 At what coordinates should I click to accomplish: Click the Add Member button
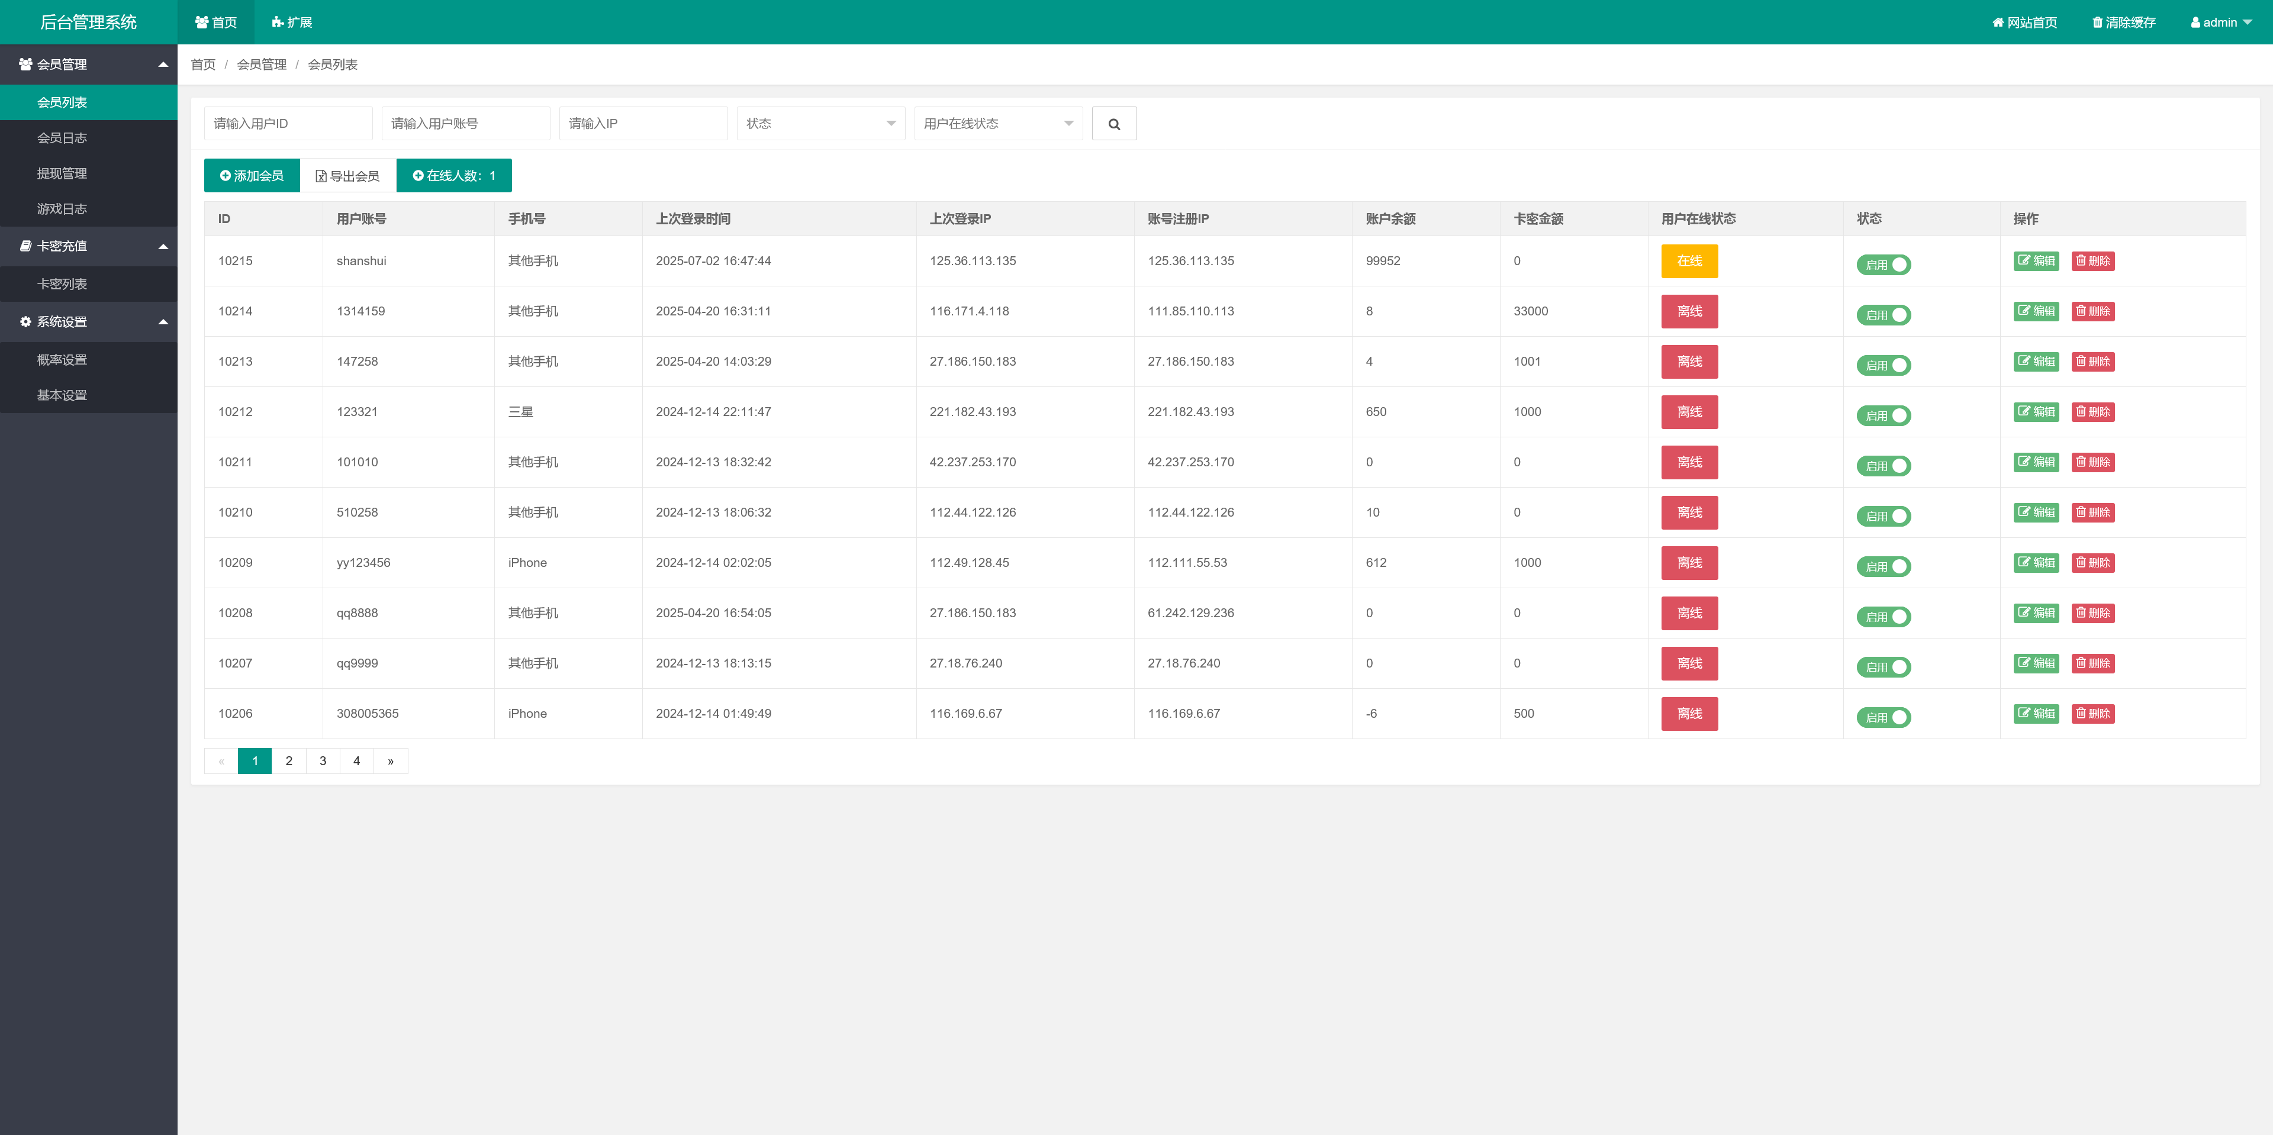point(252,176)
